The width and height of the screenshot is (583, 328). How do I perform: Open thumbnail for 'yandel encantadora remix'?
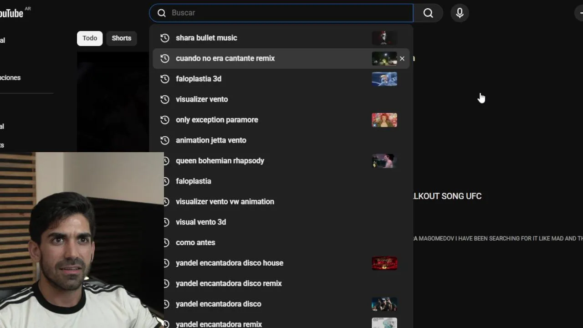(384, 323)
